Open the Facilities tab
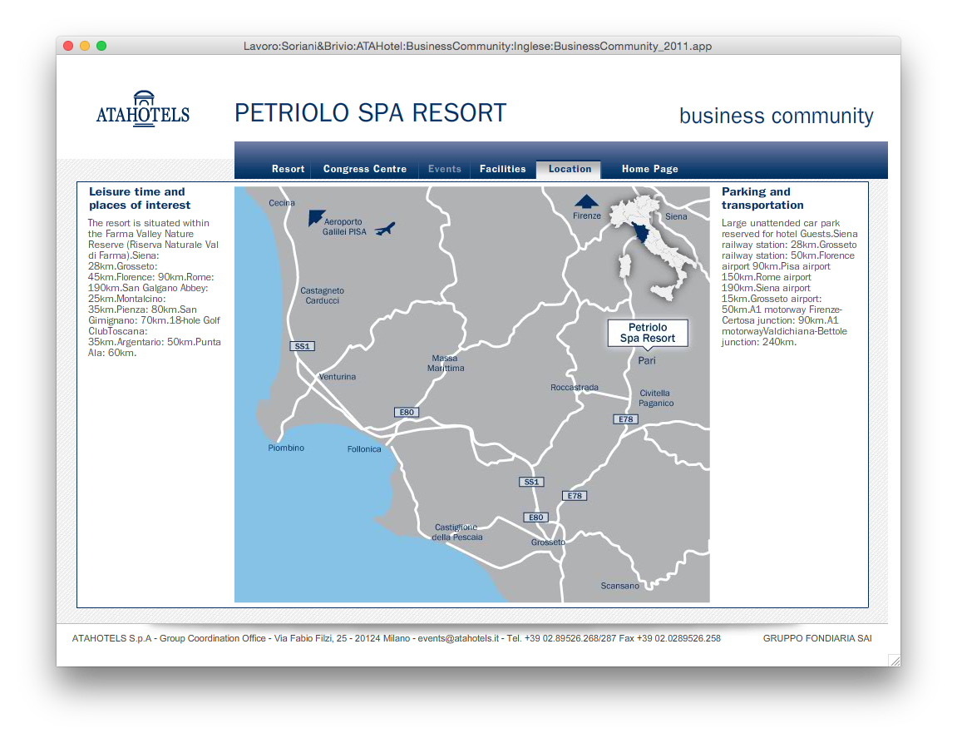 [x=502, y=169]
